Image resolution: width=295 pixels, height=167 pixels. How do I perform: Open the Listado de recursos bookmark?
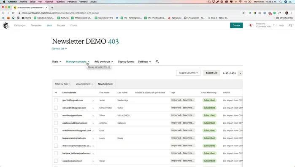[44, 18]
